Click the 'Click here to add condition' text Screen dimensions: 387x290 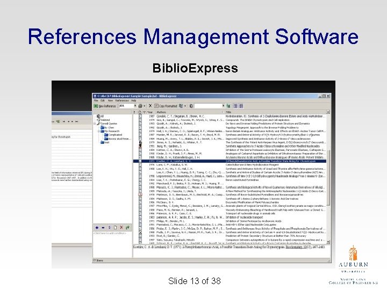[x=110, y=233]
